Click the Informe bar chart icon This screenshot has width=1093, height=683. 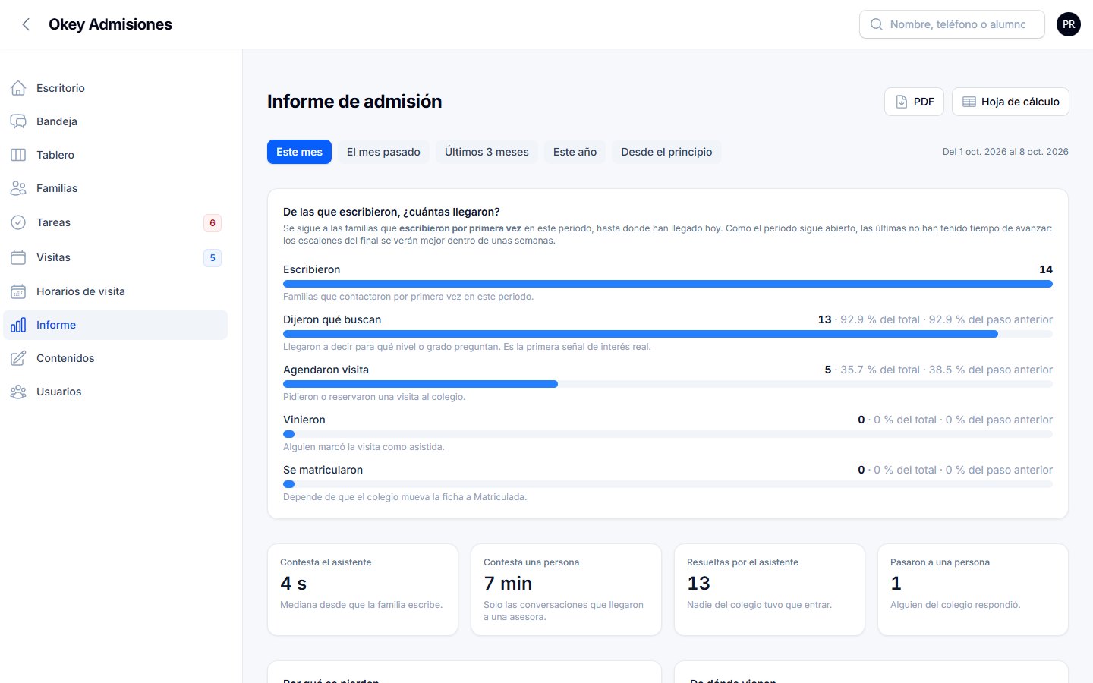pos(18,325)
